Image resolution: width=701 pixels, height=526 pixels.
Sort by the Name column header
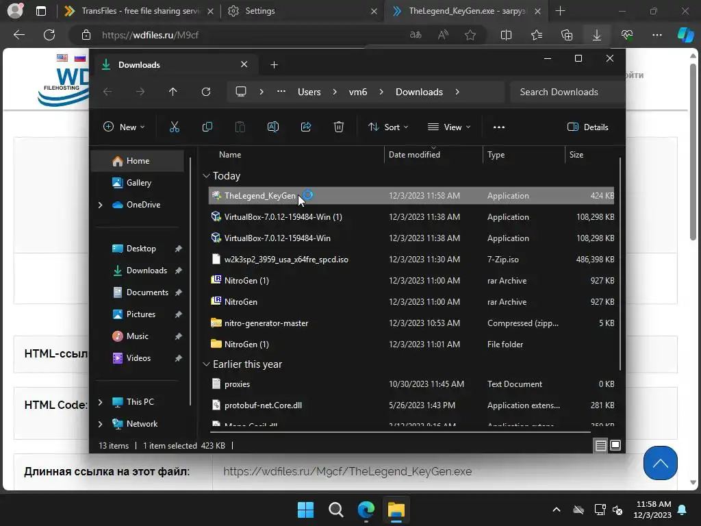(x=230, y=155)
